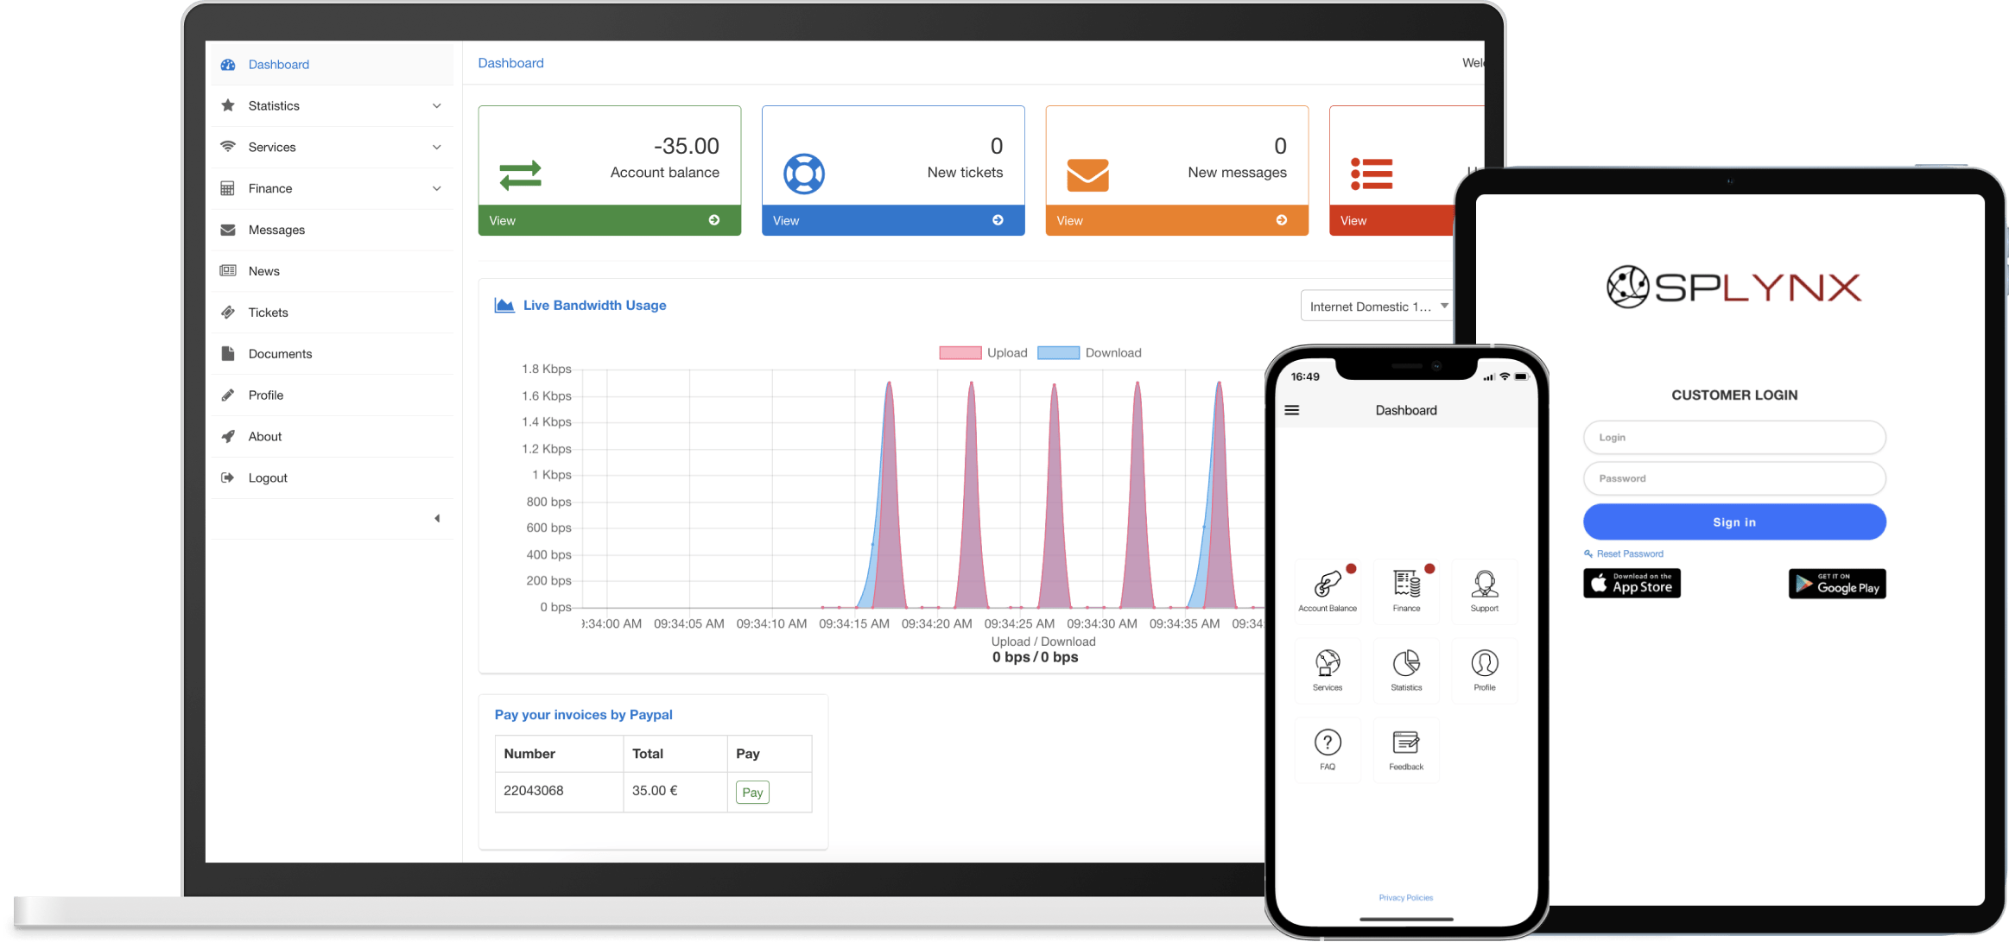Tap FAQ question mark icon on phone
Image resolution: width=2009 pixels, height=942 pixels.
click(x=1328, y=743)
